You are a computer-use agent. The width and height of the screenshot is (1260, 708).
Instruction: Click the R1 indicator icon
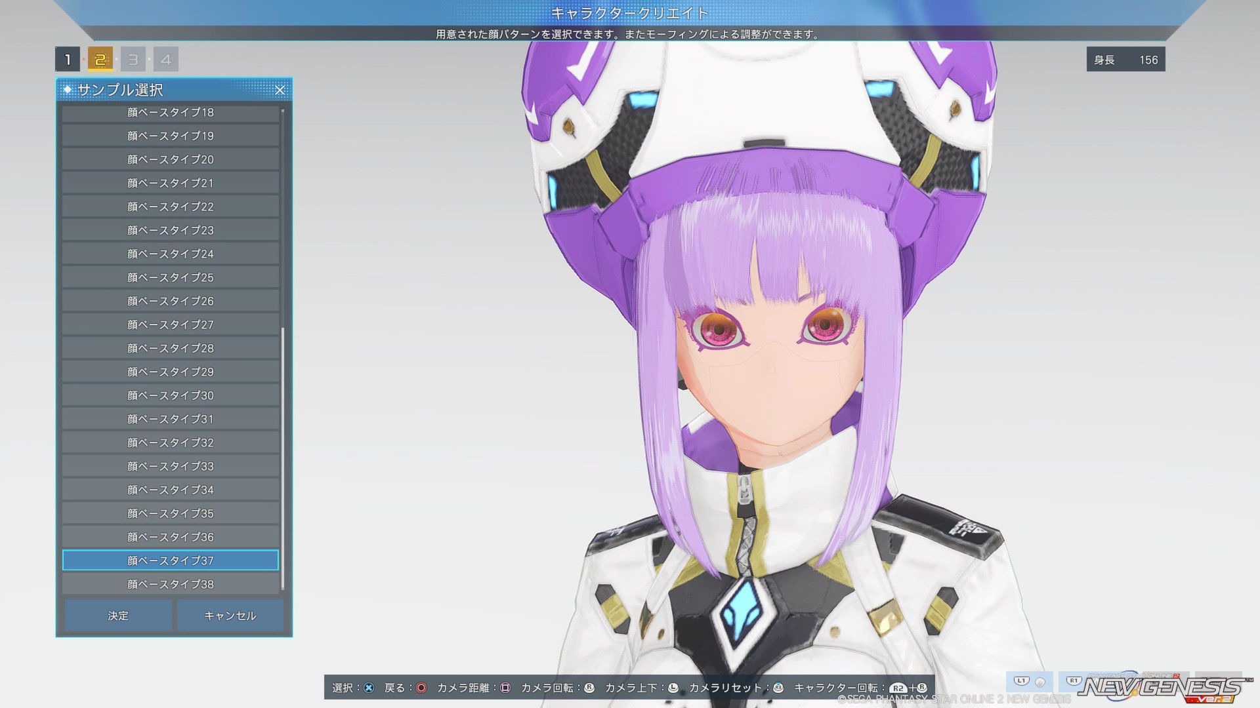pyautogui.click(x=1074, y=681)
